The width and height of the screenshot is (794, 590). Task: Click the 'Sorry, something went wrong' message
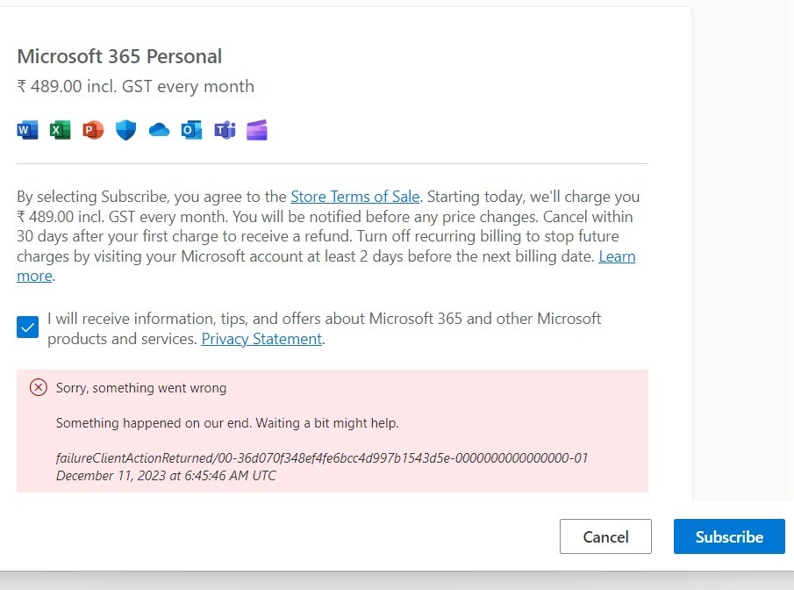click(141, 388)
